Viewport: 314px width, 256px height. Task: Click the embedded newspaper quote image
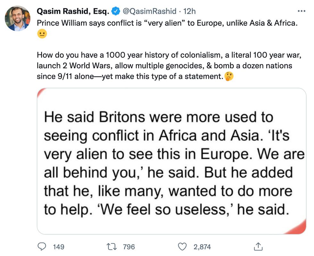tap(173, 160)
